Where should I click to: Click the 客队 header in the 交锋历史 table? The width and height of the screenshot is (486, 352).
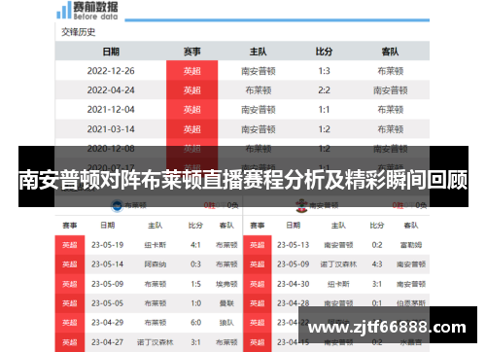click(x=390, y=52)
